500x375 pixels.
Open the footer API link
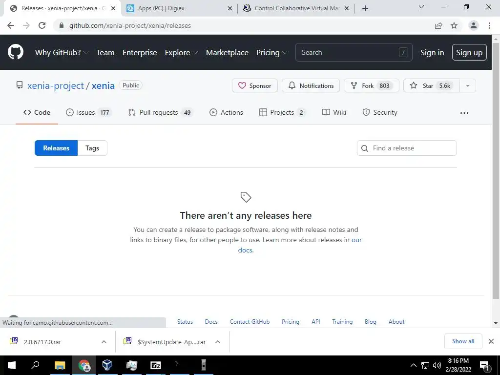[316, 321]
